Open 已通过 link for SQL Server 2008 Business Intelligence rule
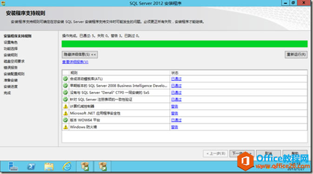The width and height of the screenshot is (313, 174). click(176, 85)
